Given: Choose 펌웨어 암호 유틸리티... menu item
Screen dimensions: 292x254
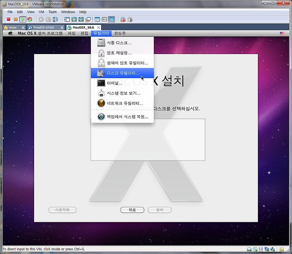Looking at the screenshot, I should (x=122, y=63).
